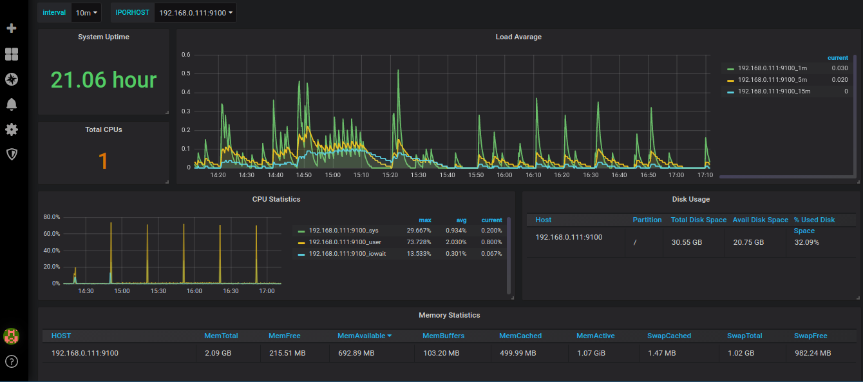Toggle the 192.168.0.111:9100_15m legend series

pyautogui.click(x=774, y=91)
